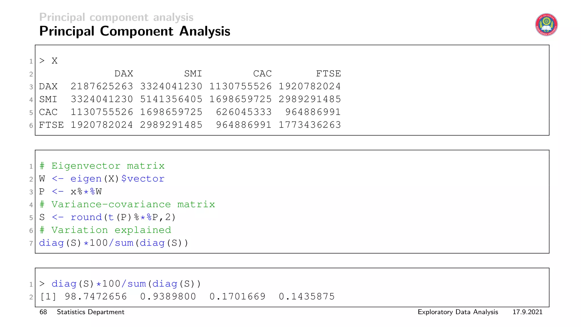
Task: Click the CAC row label
Action: point(48,112)
